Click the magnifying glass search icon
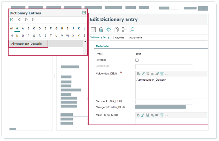Image resolution: width=219 pixels, height=141 pixels. tap(132, 29)
